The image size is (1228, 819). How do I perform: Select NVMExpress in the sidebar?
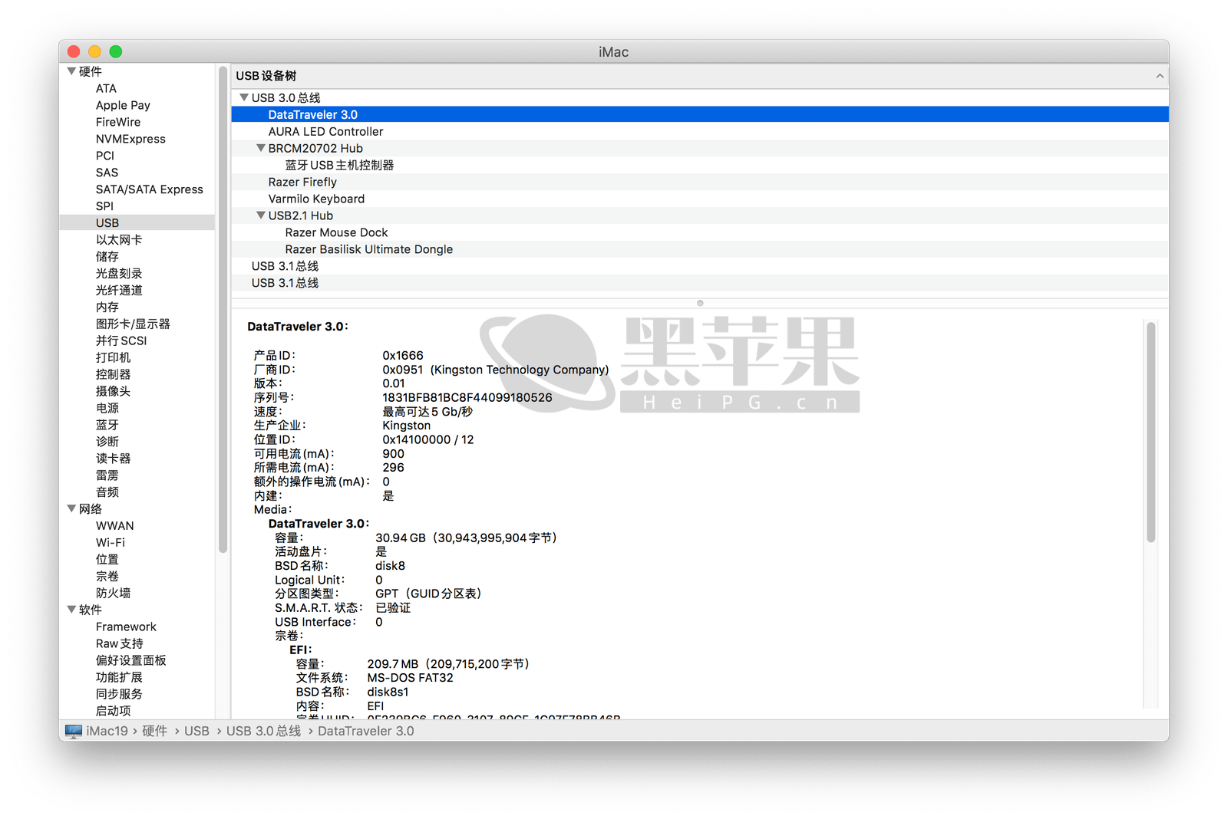tap(130, 139)
